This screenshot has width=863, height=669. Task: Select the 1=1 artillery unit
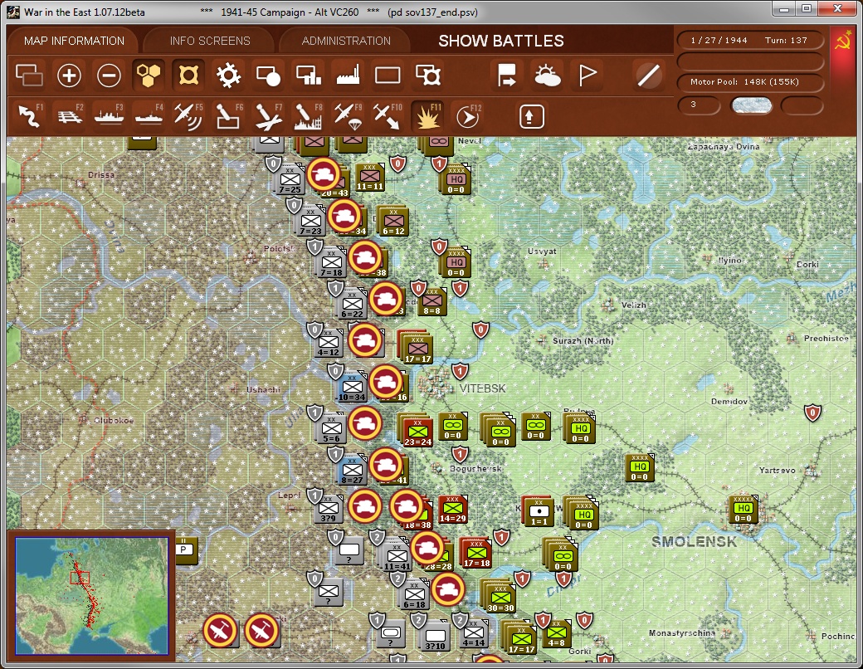(539, 511)
